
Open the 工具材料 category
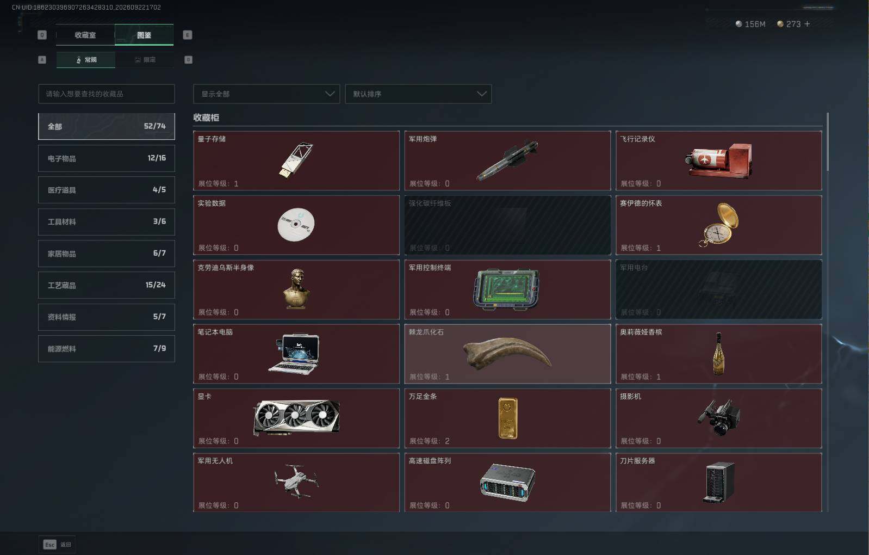[107, 221]
